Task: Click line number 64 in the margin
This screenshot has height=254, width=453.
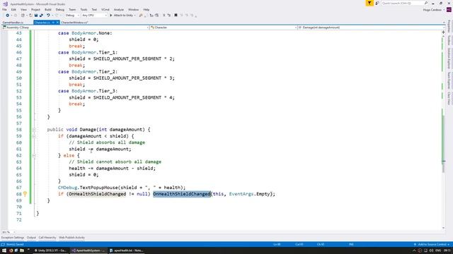Action: [x=19, y=168]
